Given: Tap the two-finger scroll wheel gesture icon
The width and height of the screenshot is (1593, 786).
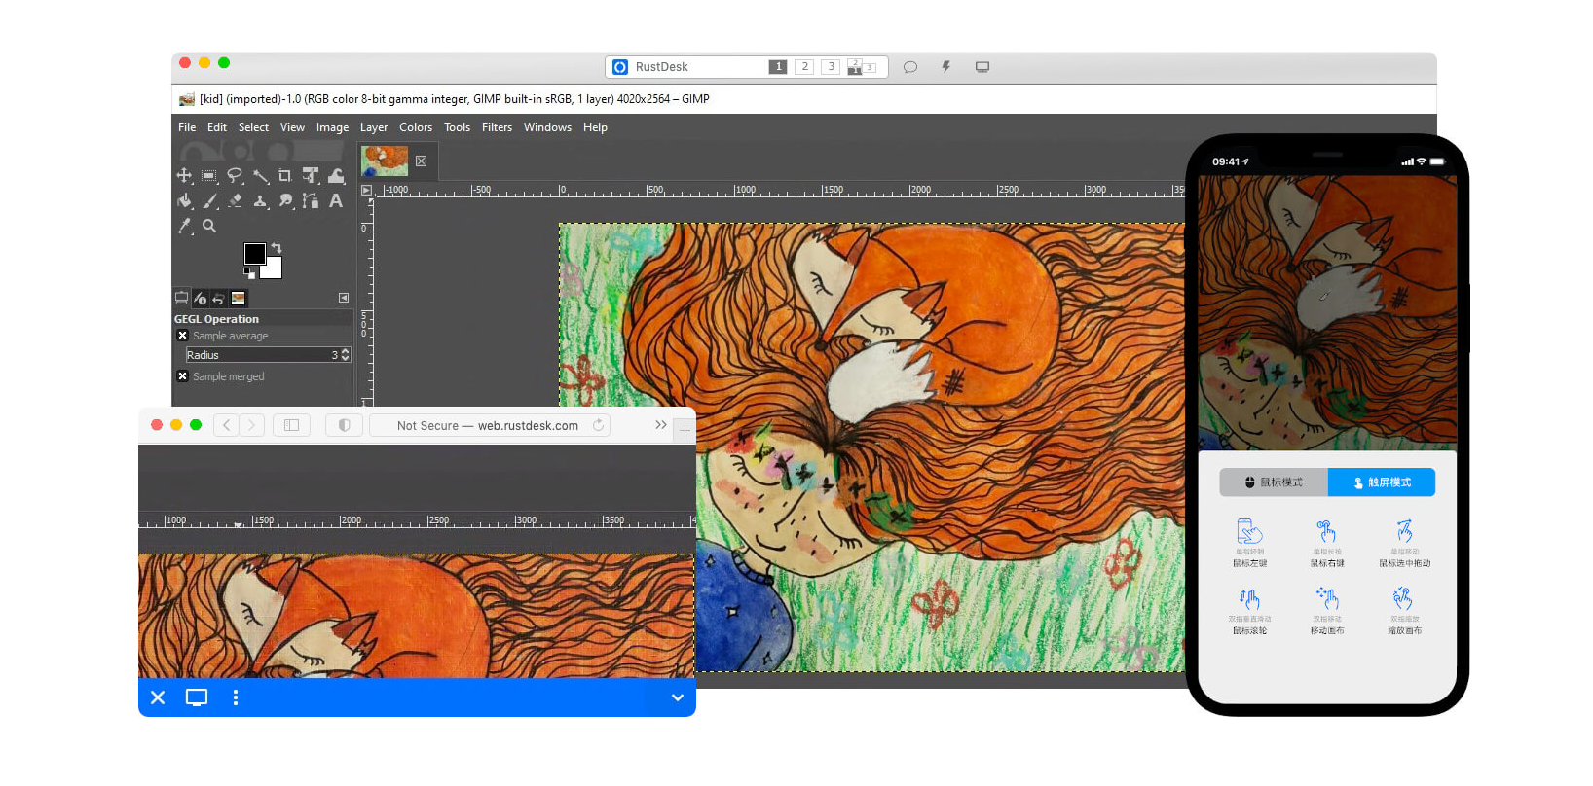Looking at the screenshot, I should pos(1249,598).
